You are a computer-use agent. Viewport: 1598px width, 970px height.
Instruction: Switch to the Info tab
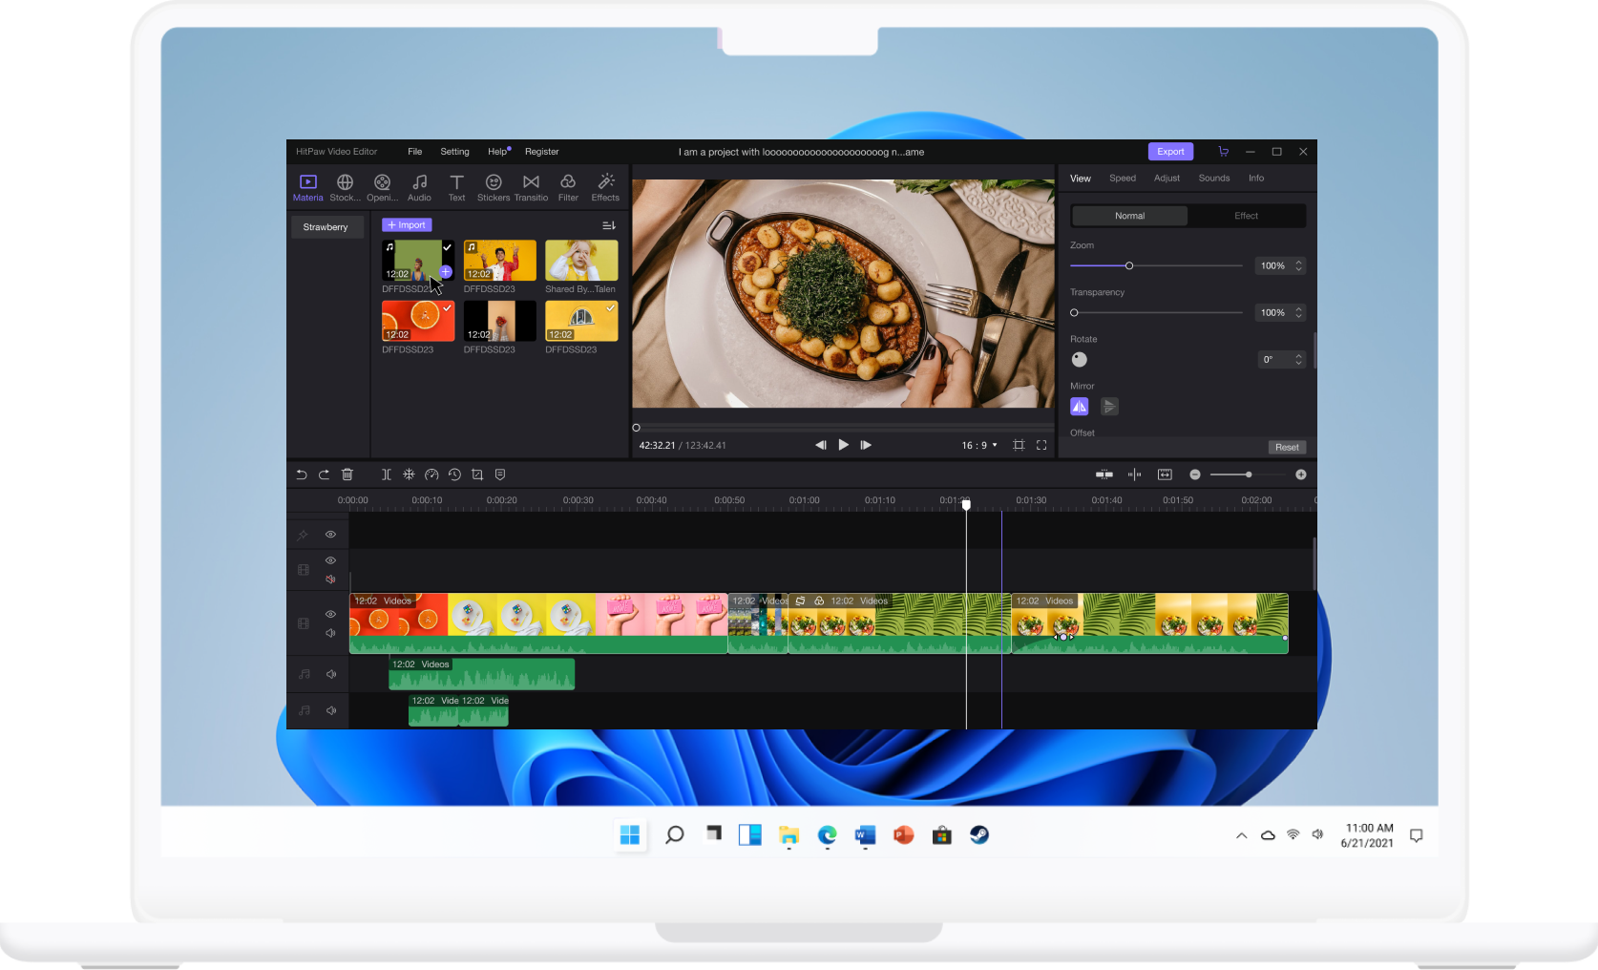1256,179
